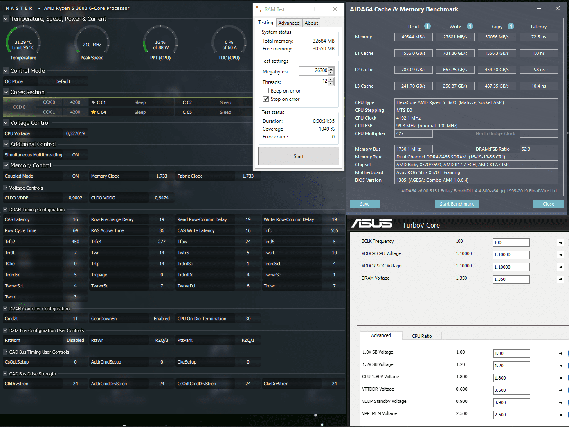
Task: Click the arrow icon on DRAM Voltage row
Action: 560,279
